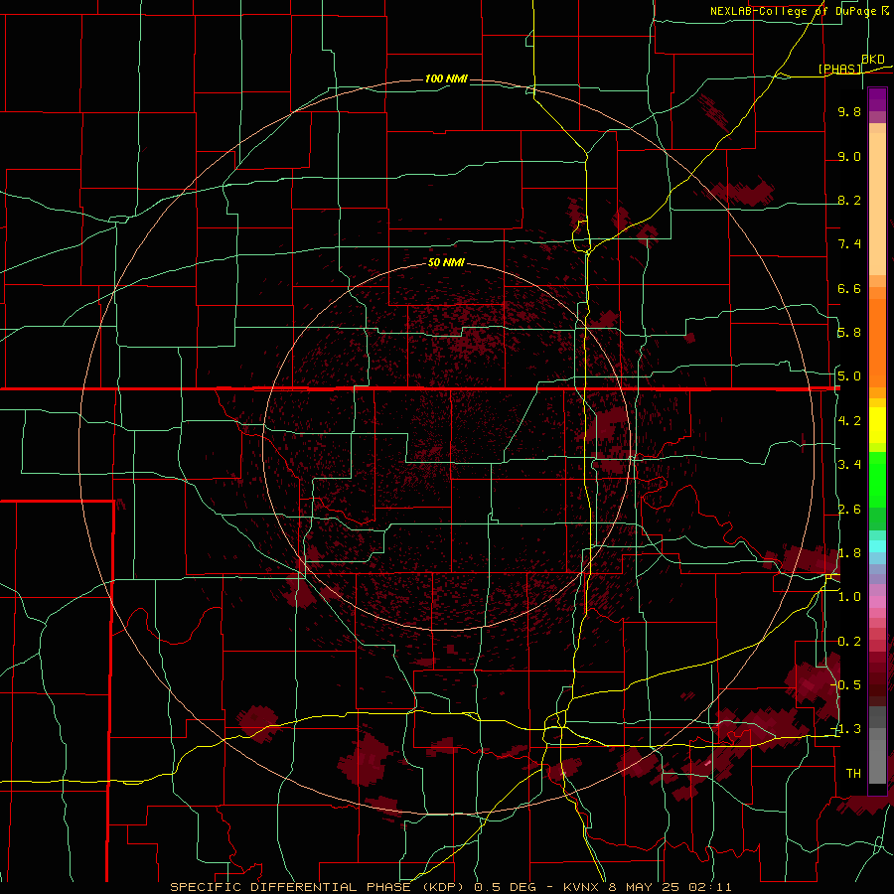Click the 1.0 scale value
Image resolution: width=894 pixels, height=894 pixels.
(849, 597)
